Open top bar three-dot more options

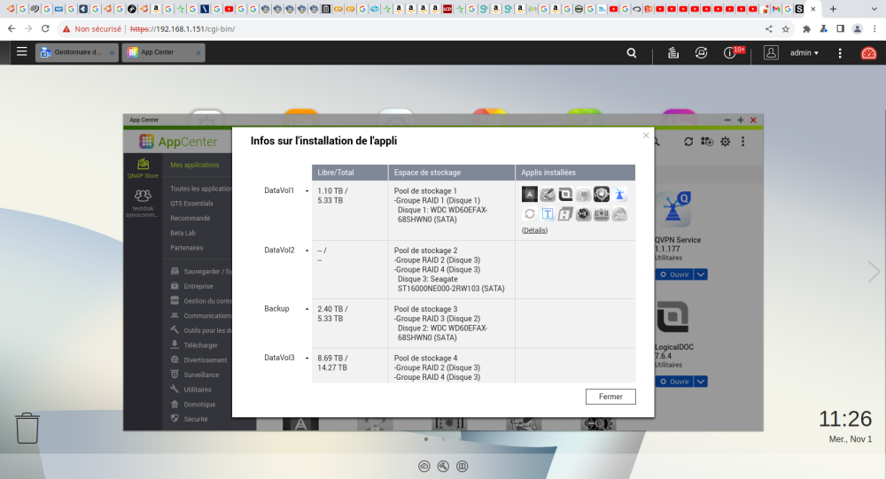840,52
